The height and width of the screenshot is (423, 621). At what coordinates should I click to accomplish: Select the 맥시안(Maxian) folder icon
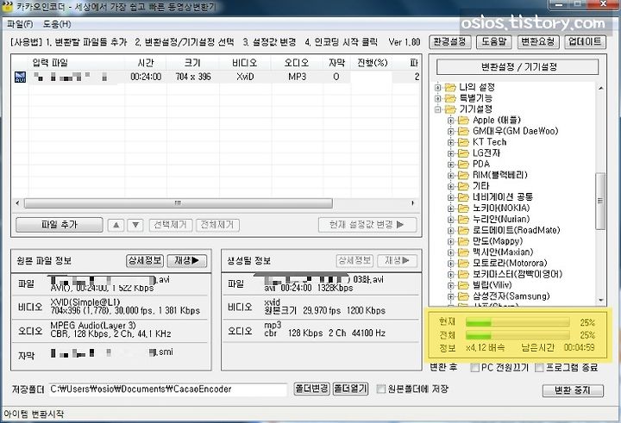coord(463,252)
